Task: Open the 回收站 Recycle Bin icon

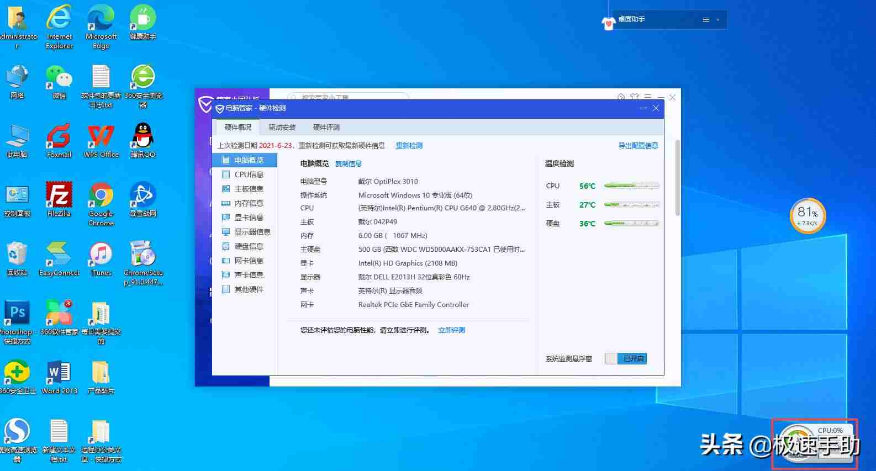Action: (17, 259)
